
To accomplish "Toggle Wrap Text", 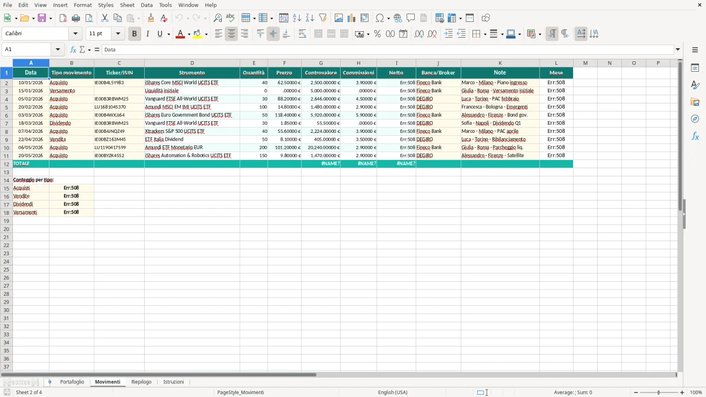I will tap(302, 34).
